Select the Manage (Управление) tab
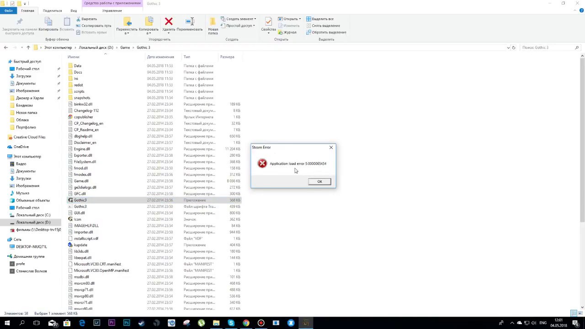This screenshot has width=585, height=329. click(112, 11)
